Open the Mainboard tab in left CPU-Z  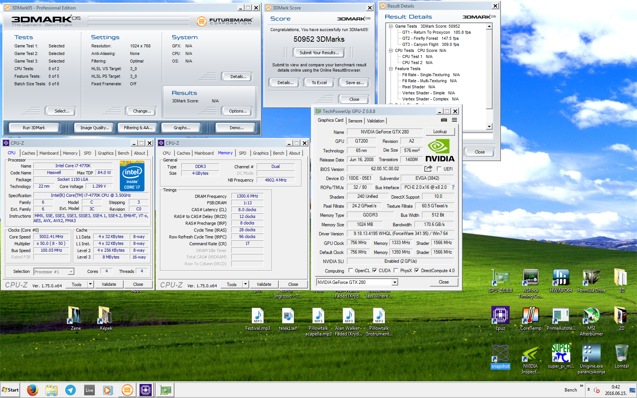[49, 153]
